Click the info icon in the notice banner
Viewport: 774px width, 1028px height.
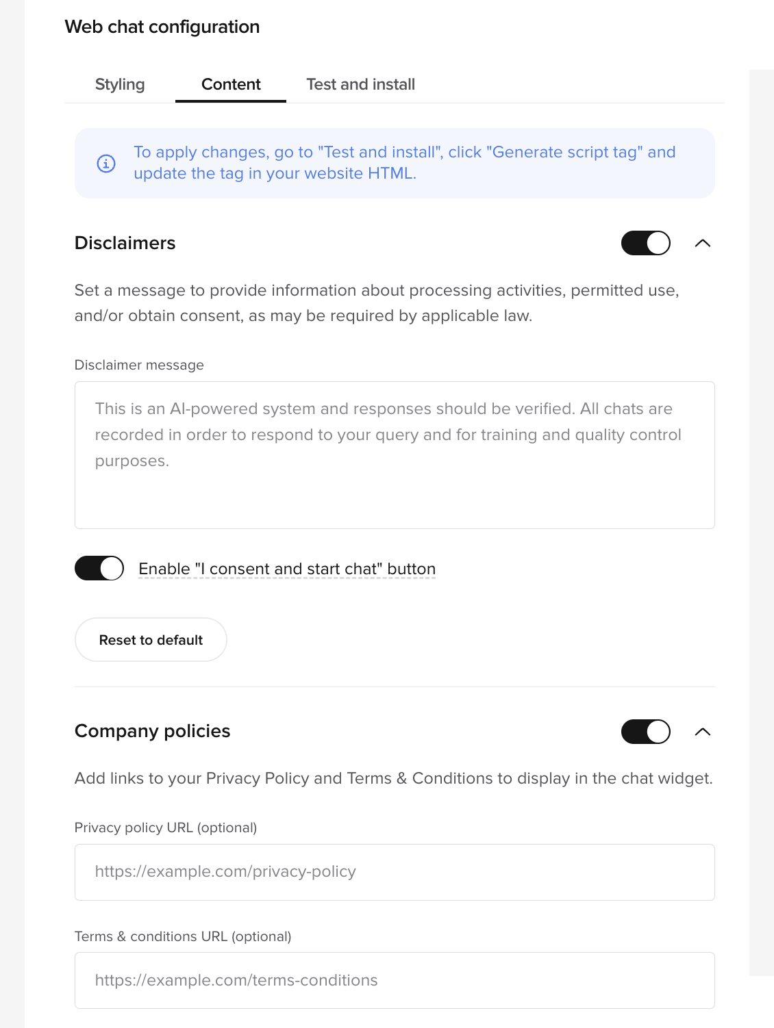point(105,164)
